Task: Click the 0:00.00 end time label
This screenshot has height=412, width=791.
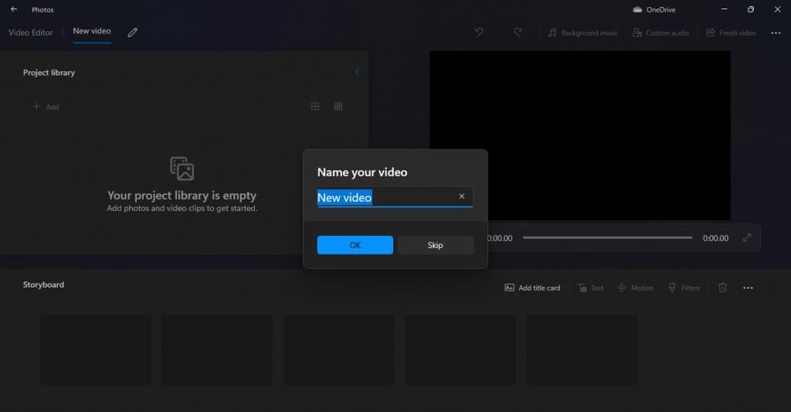Action: [x=715, y=238]
